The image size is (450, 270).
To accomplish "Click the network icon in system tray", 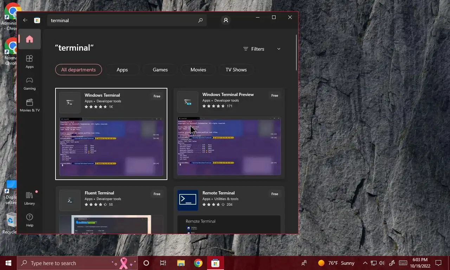I will tap(374, 263).
